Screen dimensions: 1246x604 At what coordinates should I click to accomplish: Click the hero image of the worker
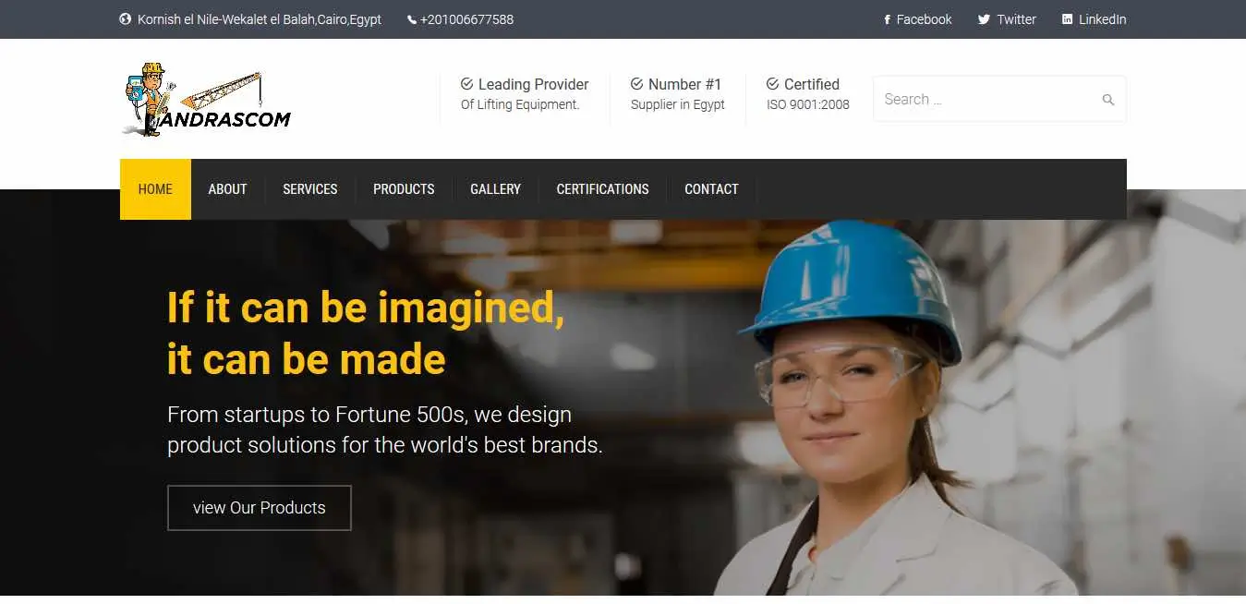[x=896, y=406]
